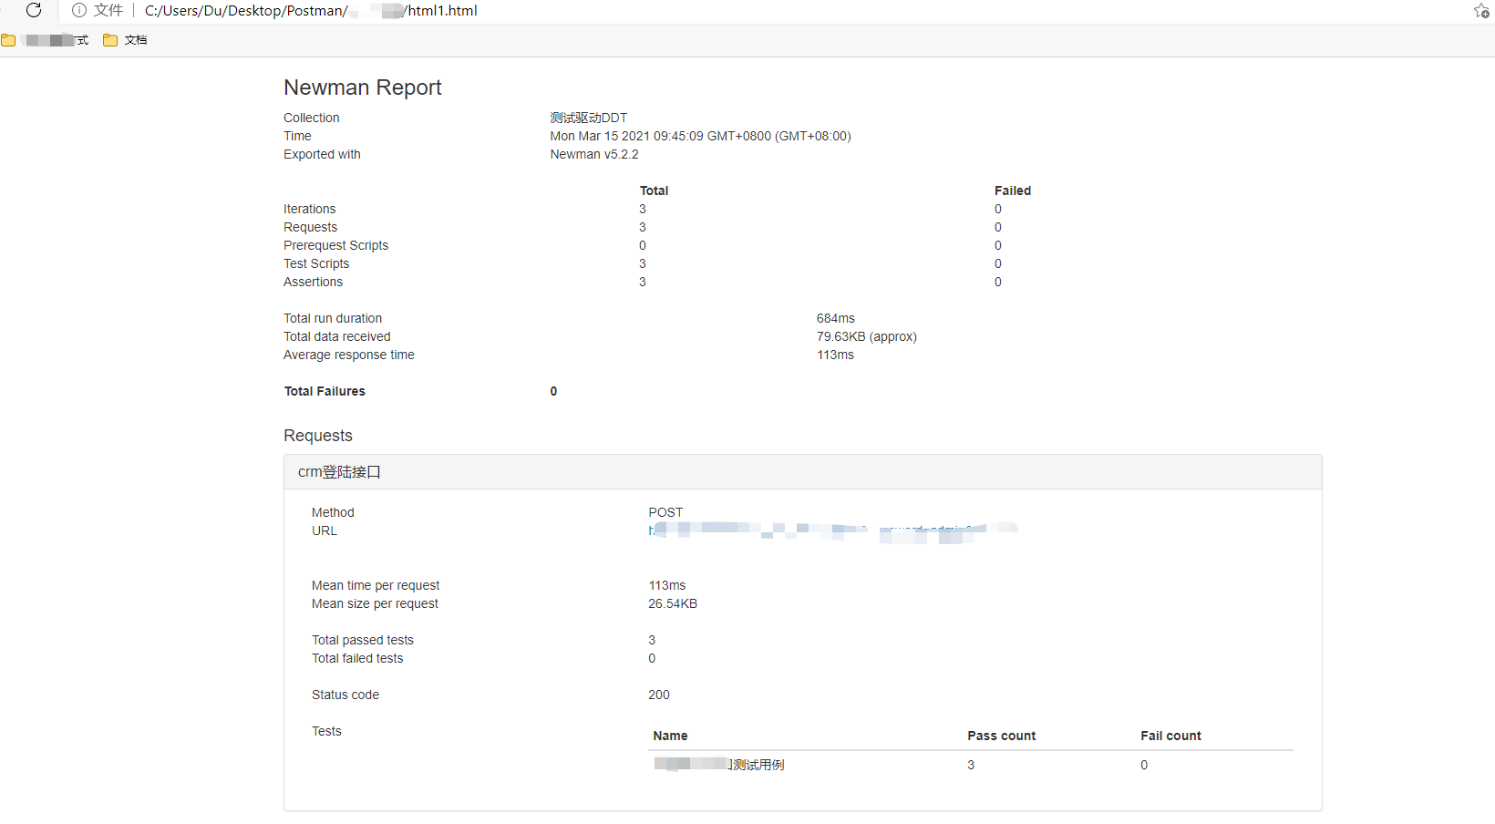Select the Prerequest Scripts row label
Image resolution: width=1495 pixels, height=824 pixels.
[335, 245]
